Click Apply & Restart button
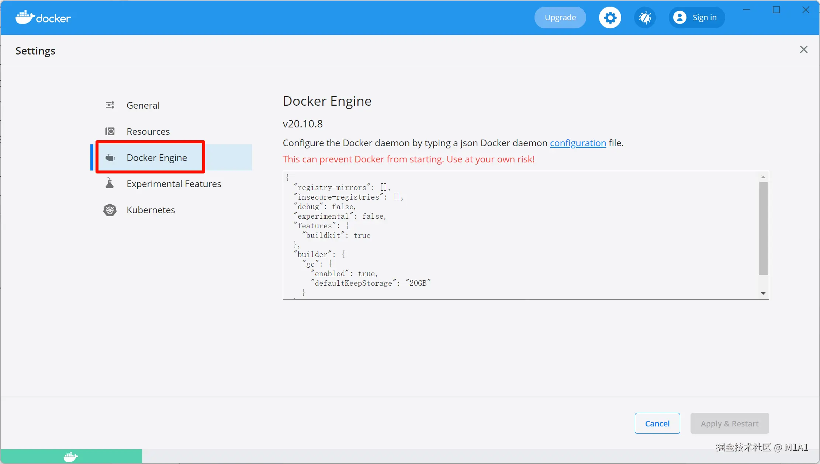 pos(729,423)
